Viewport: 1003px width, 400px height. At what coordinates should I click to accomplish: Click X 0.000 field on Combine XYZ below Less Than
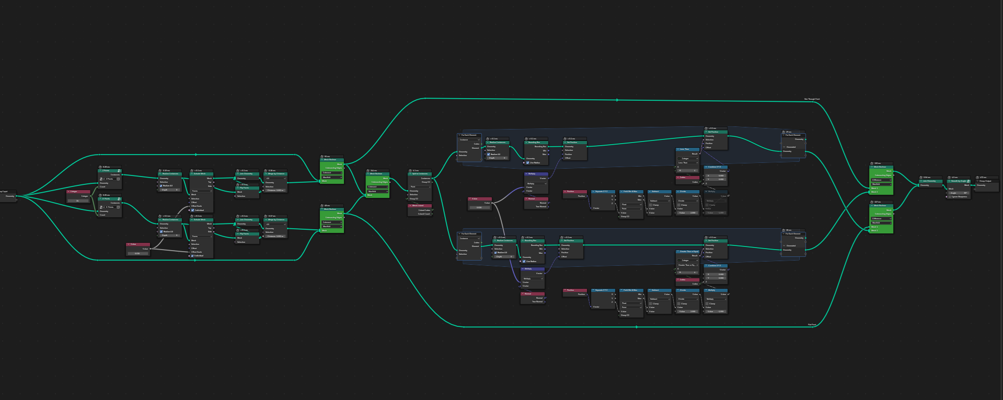click(x=716, y=175)
